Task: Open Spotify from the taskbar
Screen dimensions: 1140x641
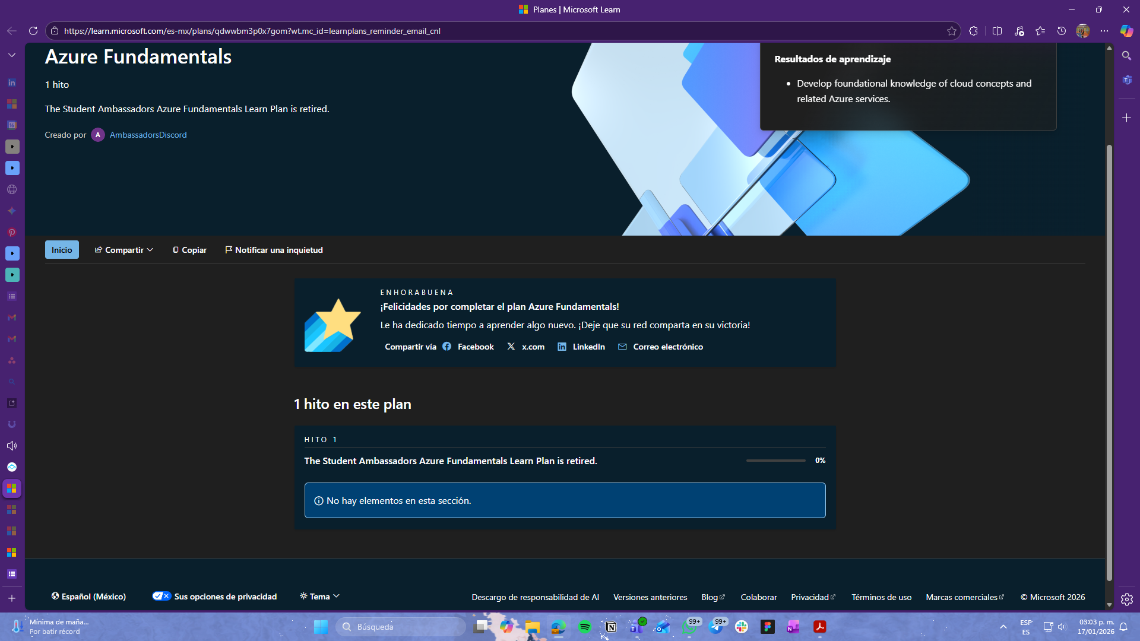Action: click(585, 627)
